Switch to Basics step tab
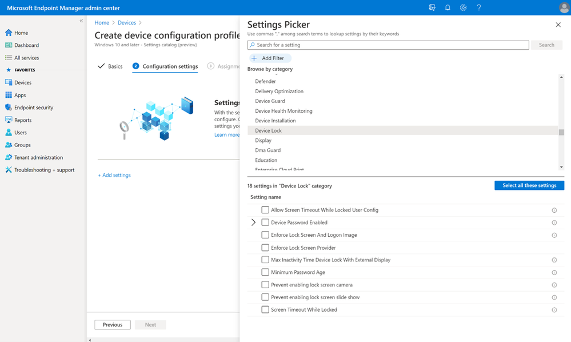Screen dimensions: 571x342 [x=110, y=66]
